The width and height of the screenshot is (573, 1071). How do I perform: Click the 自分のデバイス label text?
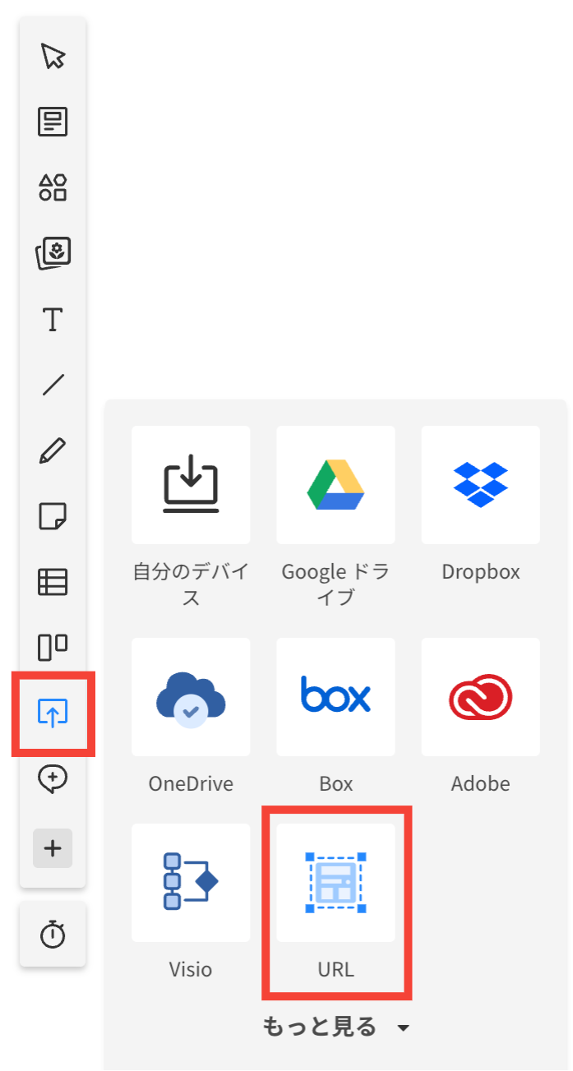[x=191, y=584]
